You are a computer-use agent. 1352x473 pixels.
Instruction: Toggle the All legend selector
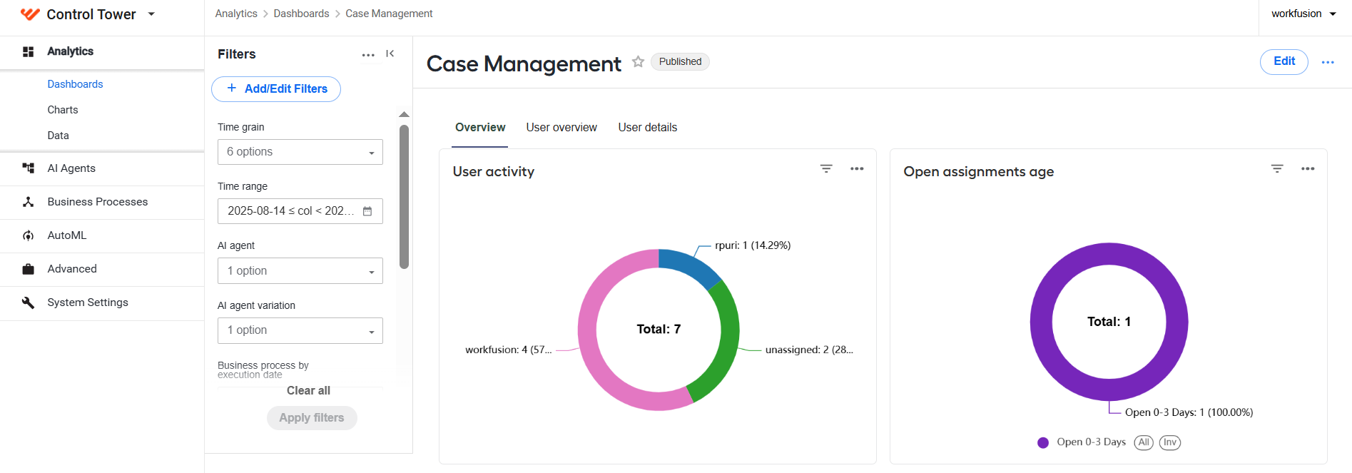pos(1144,442)
